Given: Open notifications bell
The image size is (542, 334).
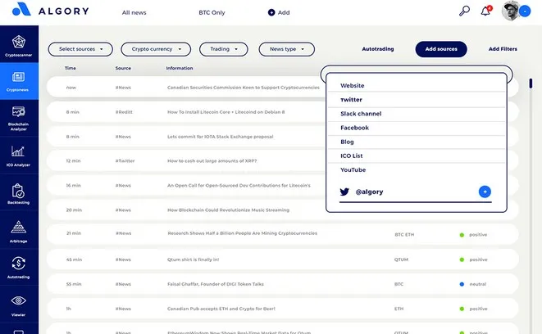Looking at the screenshot, I should 486,11.
